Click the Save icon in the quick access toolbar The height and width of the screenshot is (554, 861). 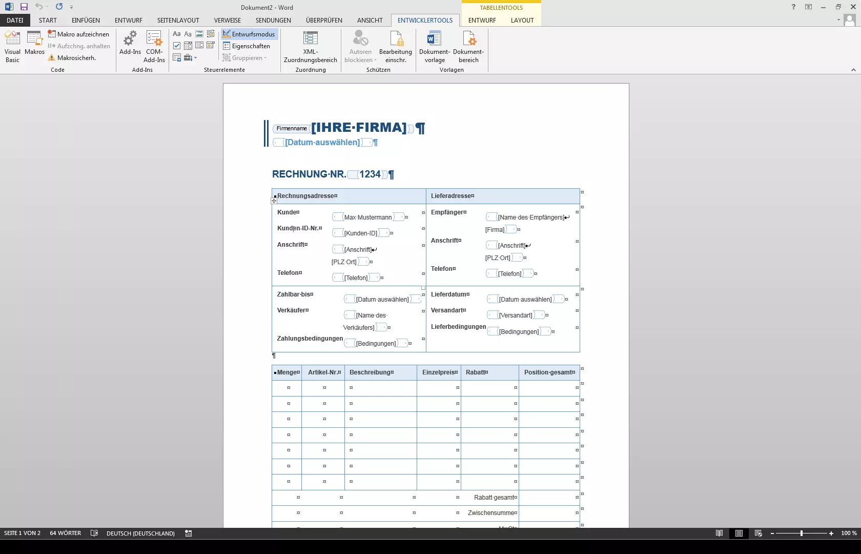coord(24,7)
